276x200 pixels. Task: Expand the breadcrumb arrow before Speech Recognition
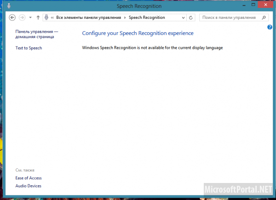coord(125,17)
